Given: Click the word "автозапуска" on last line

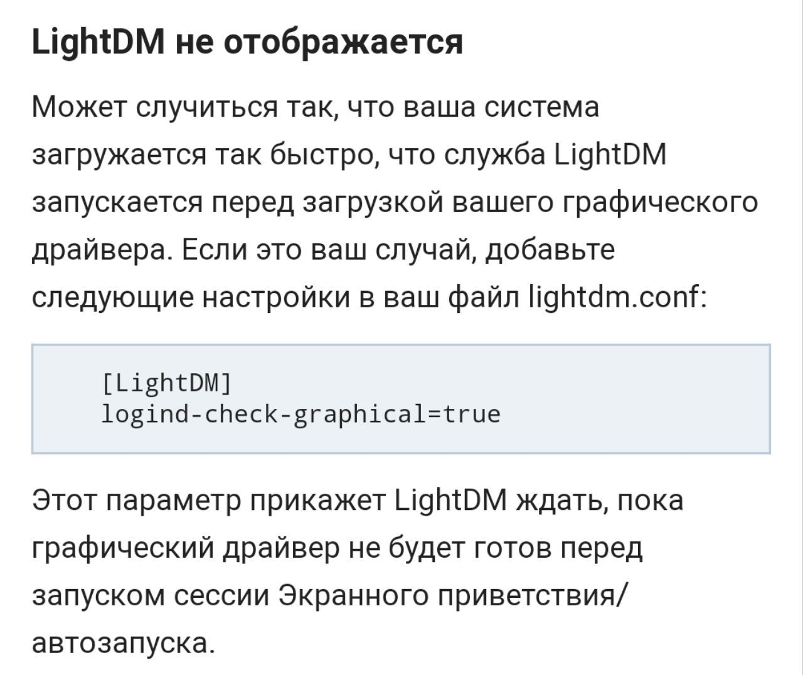Looking at the screenshot, I should (x=122, y=644).
